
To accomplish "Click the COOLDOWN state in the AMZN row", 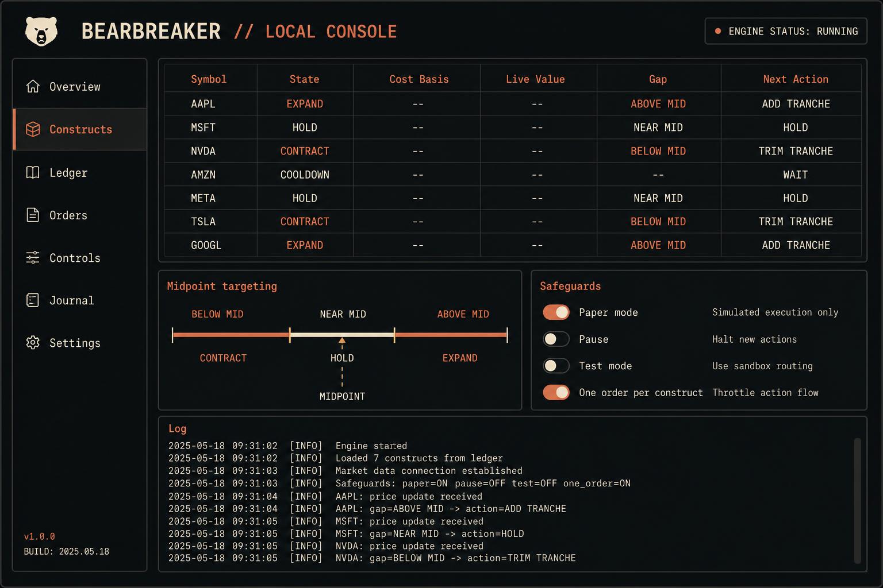I will pos(305,175).
